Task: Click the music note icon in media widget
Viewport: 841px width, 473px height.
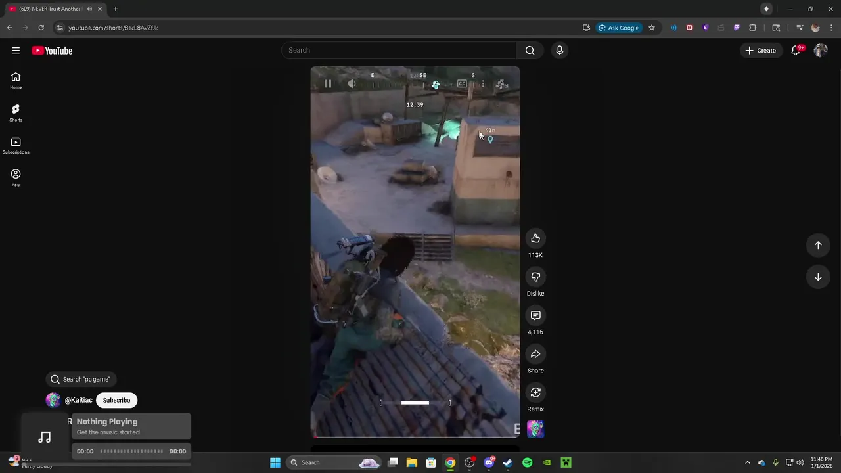Action: pos(45,438)
